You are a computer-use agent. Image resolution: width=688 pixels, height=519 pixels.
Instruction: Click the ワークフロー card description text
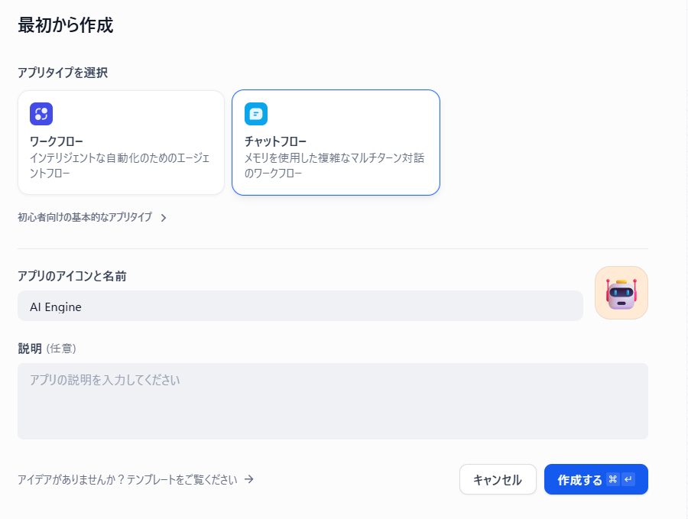click(x=119, y=165)
